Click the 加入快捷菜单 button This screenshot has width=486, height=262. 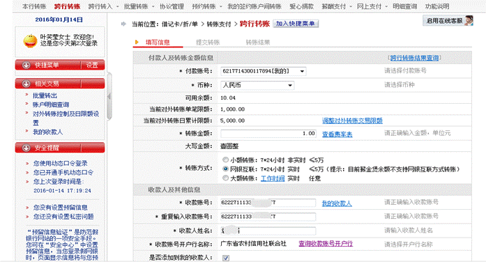point(296,24)
